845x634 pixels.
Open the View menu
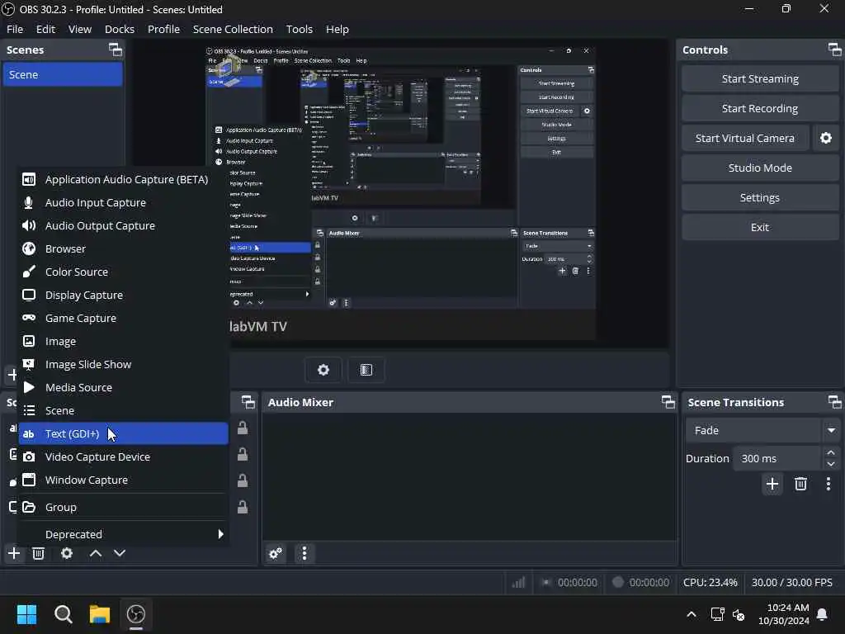80,29
